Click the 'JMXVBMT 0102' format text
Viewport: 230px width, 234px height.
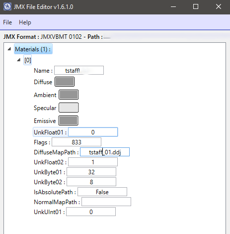61,37
